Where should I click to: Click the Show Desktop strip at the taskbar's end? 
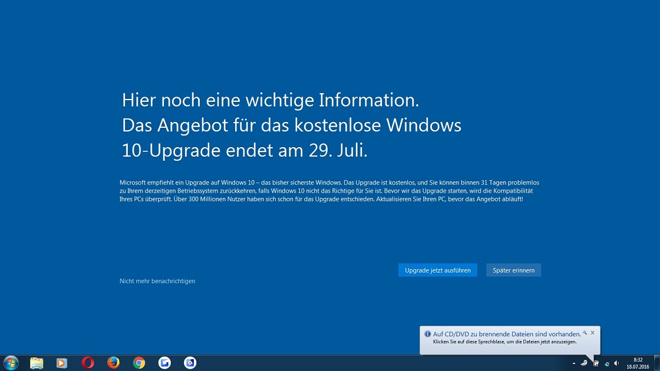657,363
